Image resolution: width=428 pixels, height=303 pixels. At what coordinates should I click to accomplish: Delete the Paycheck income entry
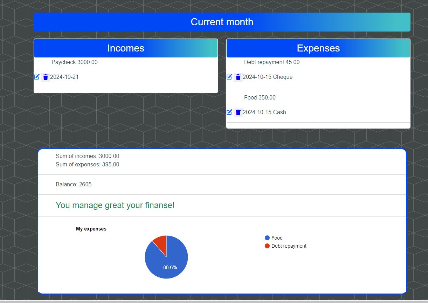coord(45,77)
